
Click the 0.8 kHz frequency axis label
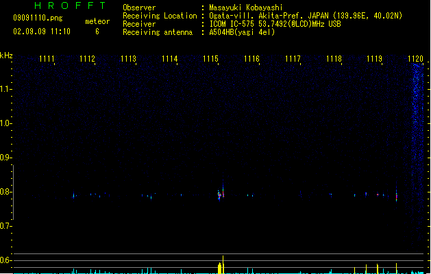coord(5,192)
